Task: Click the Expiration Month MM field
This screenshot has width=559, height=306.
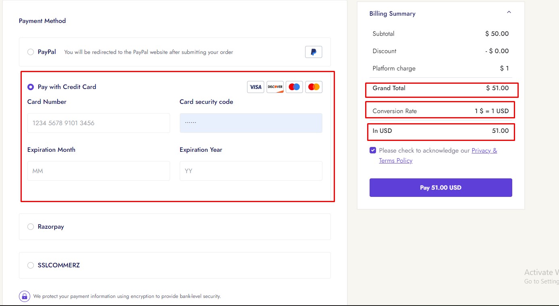Action: click(98, 171)
